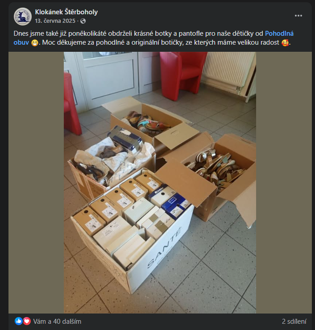Click the blue thumbs-up reaction icon
The height and width of the screenshot is (330, 315).
tap(19, 321)
